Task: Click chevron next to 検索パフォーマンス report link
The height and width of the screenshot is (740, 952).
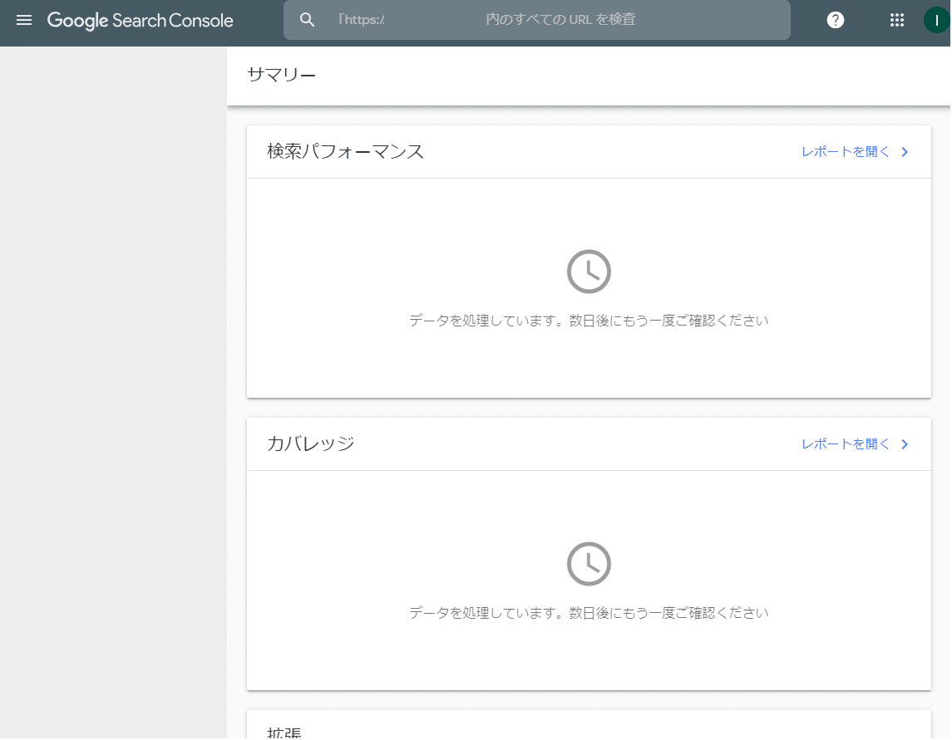Action: (905, 152)
